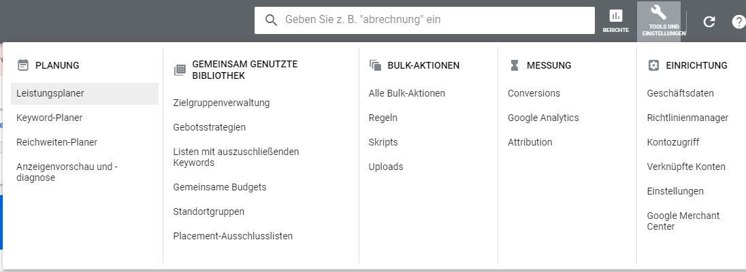Image resolution: width=746 pixels, height=272 pixels.
Task: Click the Messung hourglass icon
Action: click(514, 65)
